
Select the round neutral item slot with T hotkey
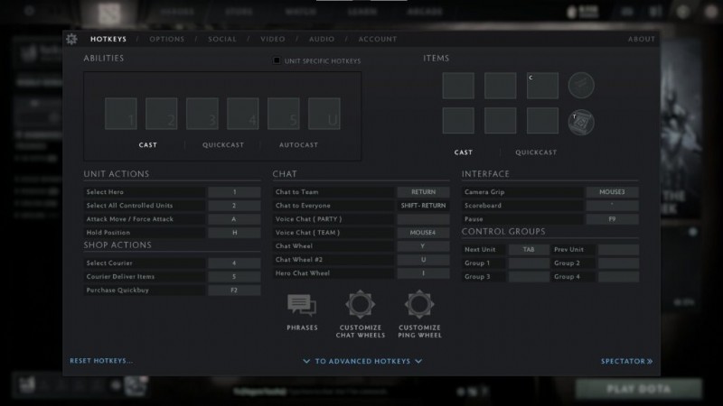(x=580, y=120)
